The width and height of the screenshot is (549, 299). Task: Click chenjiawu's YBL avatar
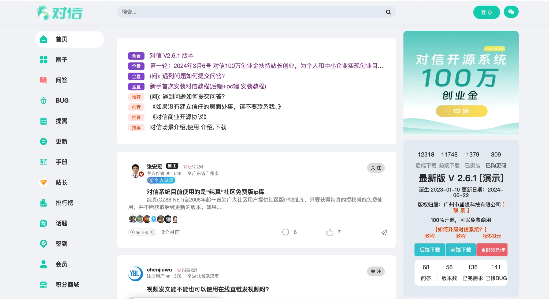coord(135,274)
